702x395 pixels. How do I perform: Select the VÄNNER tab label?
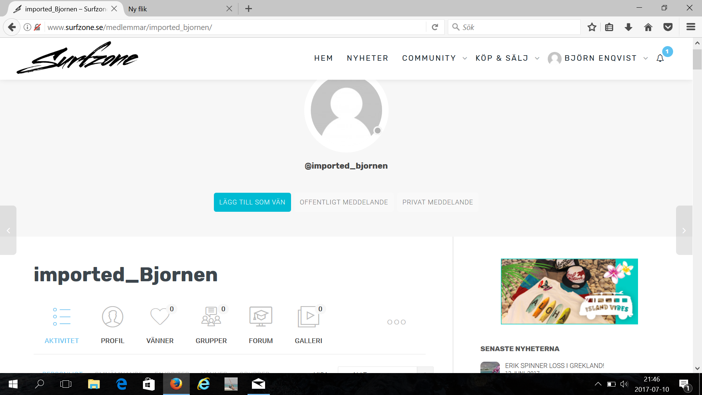click(x=160, y=341)
